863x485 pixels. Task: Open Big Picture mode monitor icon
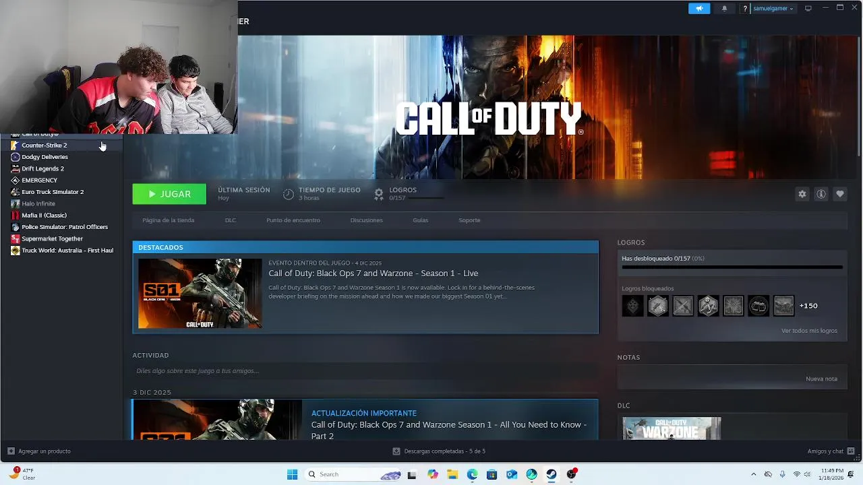(x=808, y=8)
